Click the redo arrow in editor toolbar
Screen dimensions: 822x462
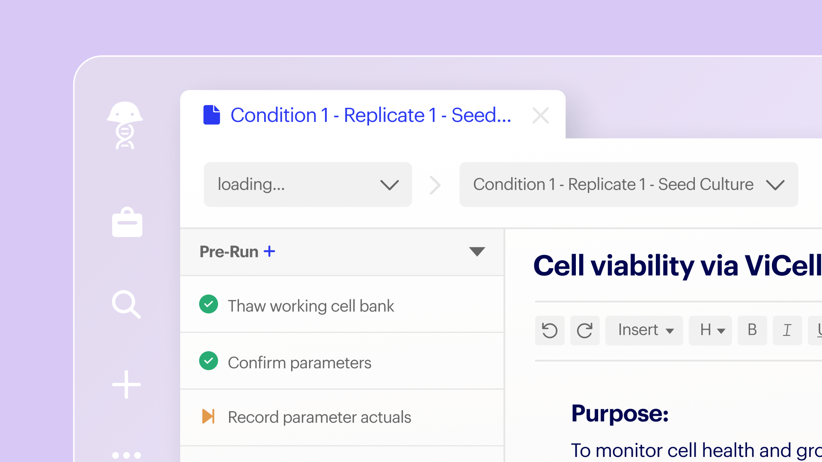pos(585,330)
